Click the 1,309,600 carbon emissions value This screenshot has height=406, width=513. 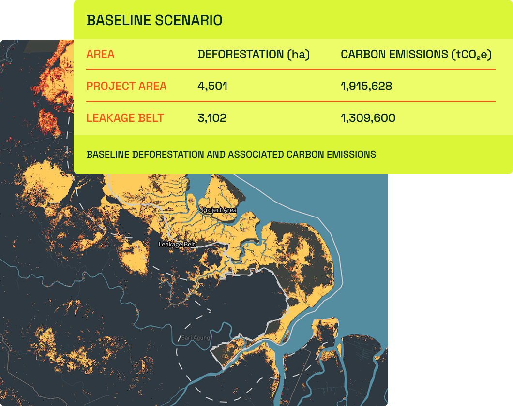coord(368,118)
